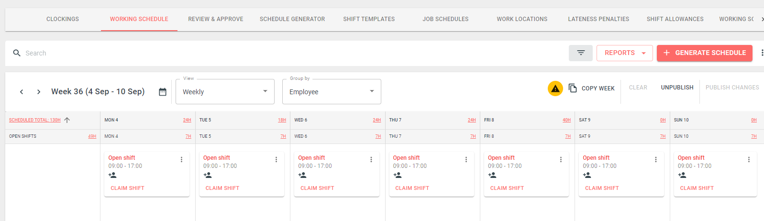
Task: Open the Shift Templates tab
Action: tap(369, 19)
